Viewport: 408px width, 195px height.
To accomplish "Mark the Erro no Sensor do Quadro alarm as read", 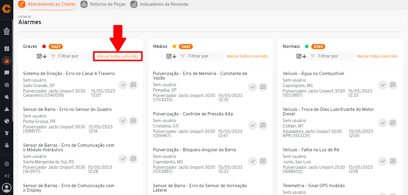I will click(x=123, y=121).
